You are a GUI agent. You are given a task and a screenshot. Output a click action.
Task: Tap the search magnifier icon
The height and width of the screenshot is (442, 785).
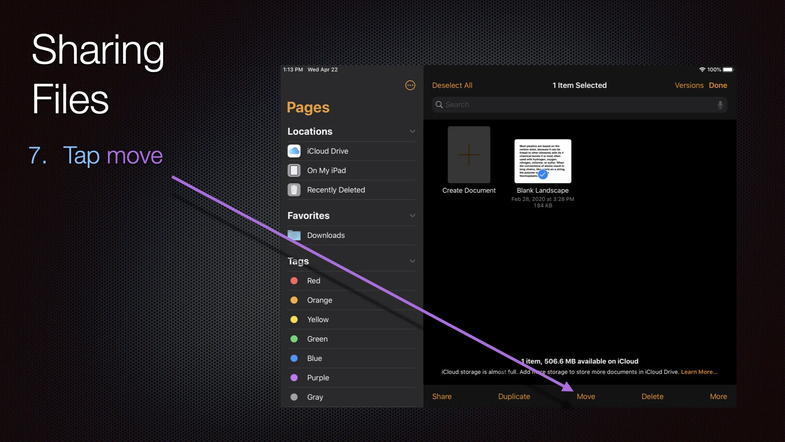[439, 105]
